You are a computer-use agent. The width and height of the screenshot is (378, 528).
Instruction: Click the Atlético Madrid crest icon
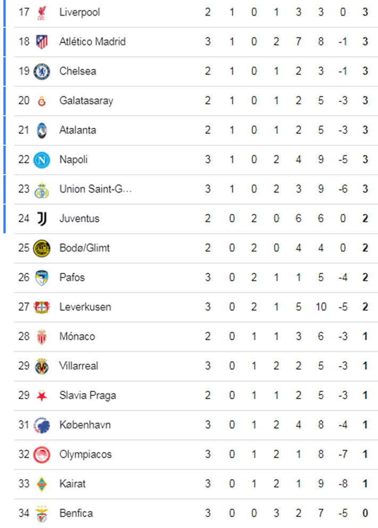click(42, 42)
